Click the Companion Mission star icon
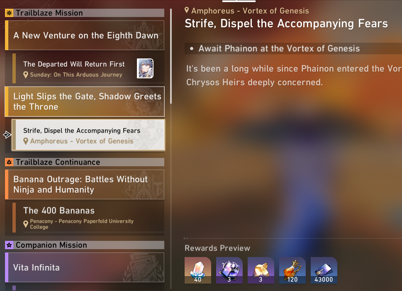This screenshot has width=402, height=291. point(9,245)
